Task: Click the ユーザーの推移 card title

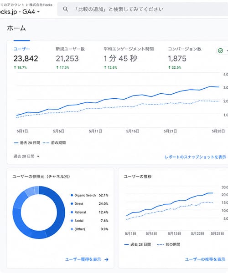Action: [x=138, y=177]
